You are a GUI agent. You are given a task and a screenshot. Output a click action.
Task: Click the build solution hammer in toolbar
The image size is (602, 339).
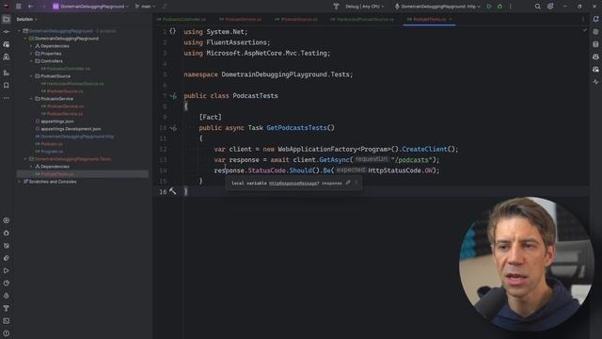pos(336,7)
